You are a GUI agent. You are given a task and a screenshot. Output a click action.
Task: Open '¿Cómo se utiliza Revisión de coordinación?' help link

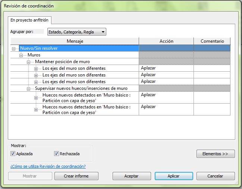coord(48,166)
